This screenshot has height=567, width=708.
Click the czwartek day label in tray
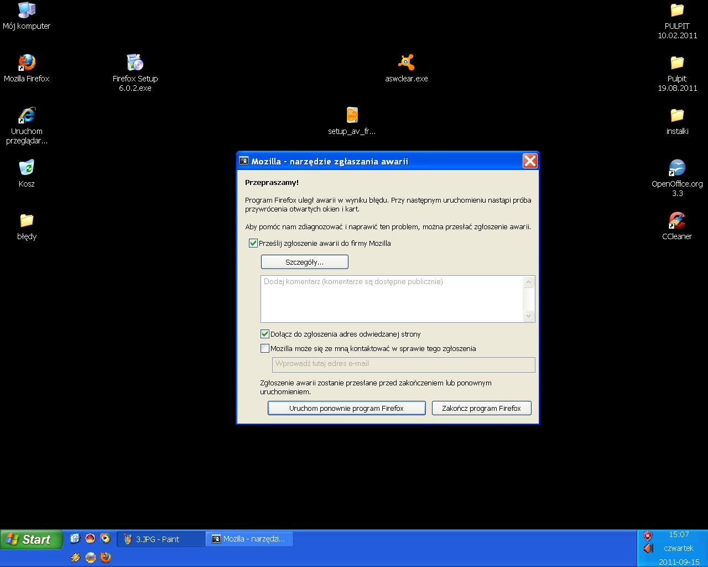[x=679, y=548]
